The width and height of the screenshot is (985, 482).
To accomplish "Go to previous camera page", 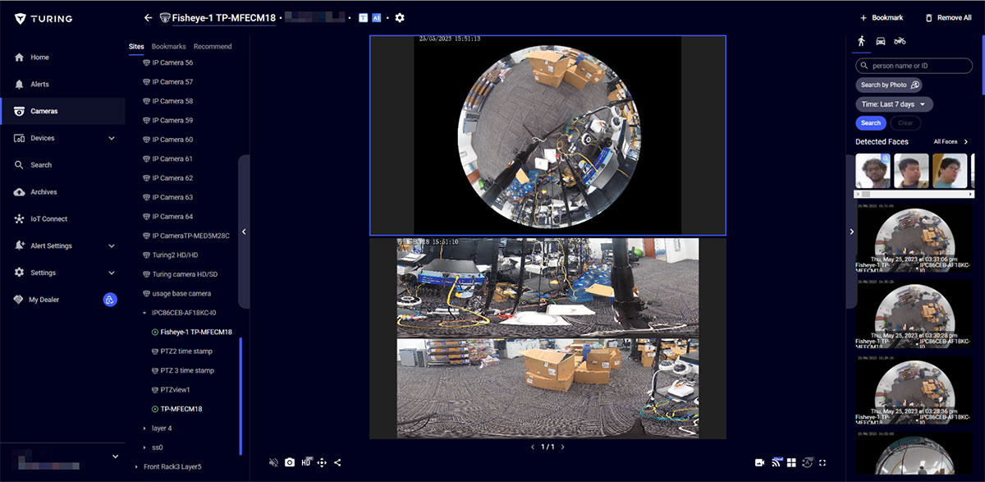I will coord(533,448).
